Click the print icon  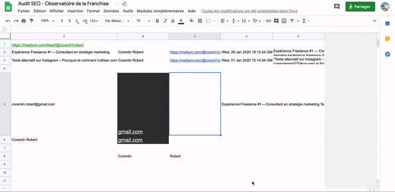click(23, 21)
